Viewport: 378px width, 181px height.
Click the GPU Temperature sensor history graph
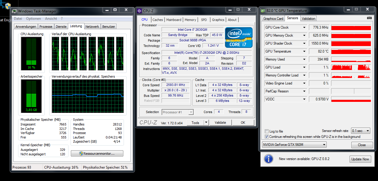351,51
